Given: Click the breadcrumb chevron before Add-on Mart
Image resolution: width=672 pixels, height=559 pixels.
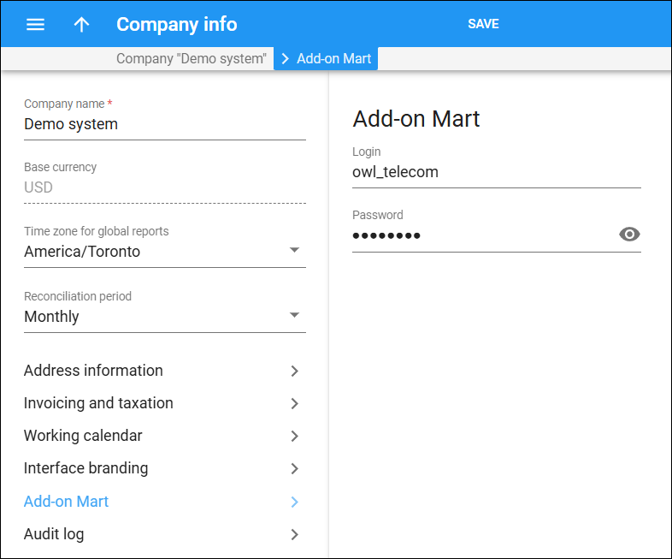Looking at the screenshot, I should point(285,59).
